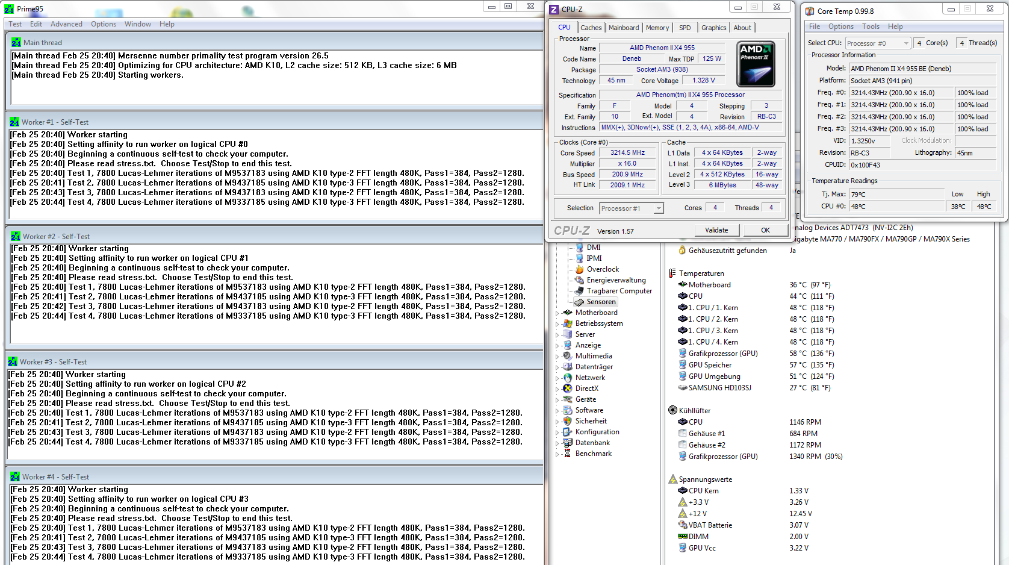Open the Tools menu in Core Temp

coord(871,27)
